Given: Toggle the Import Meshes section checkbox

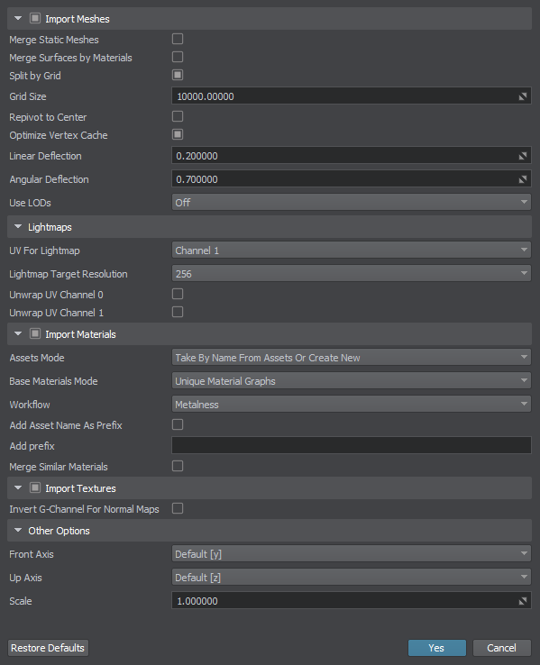Looking at the screenshot, I should (x=35, y=18).
